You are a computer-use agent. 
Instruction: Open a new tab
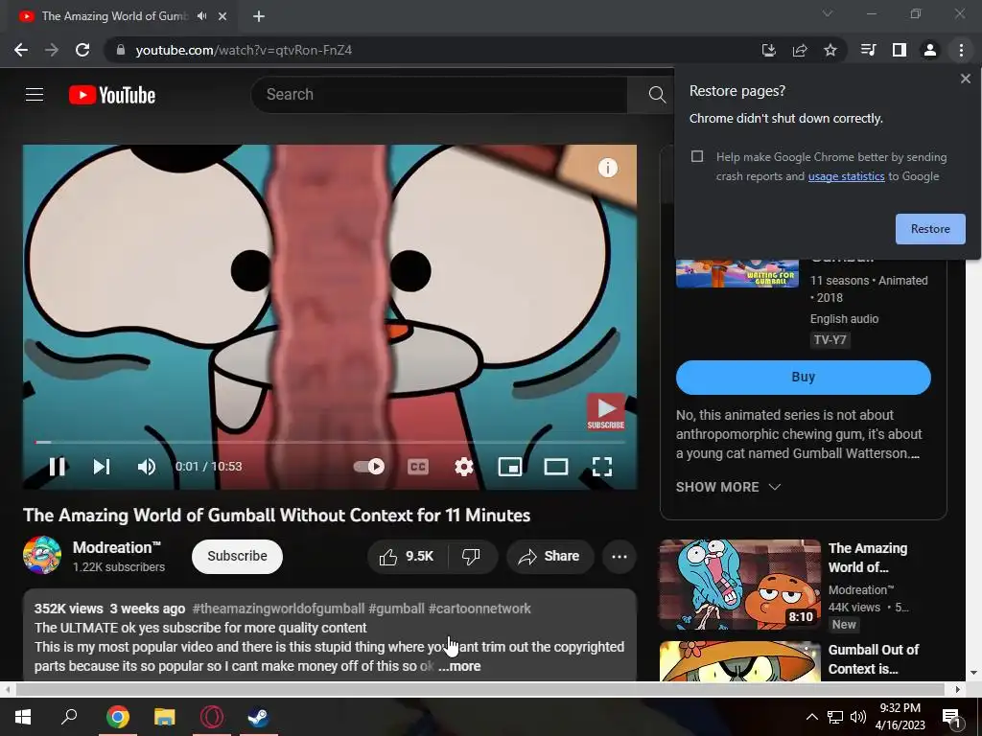[x=259, y=16]
